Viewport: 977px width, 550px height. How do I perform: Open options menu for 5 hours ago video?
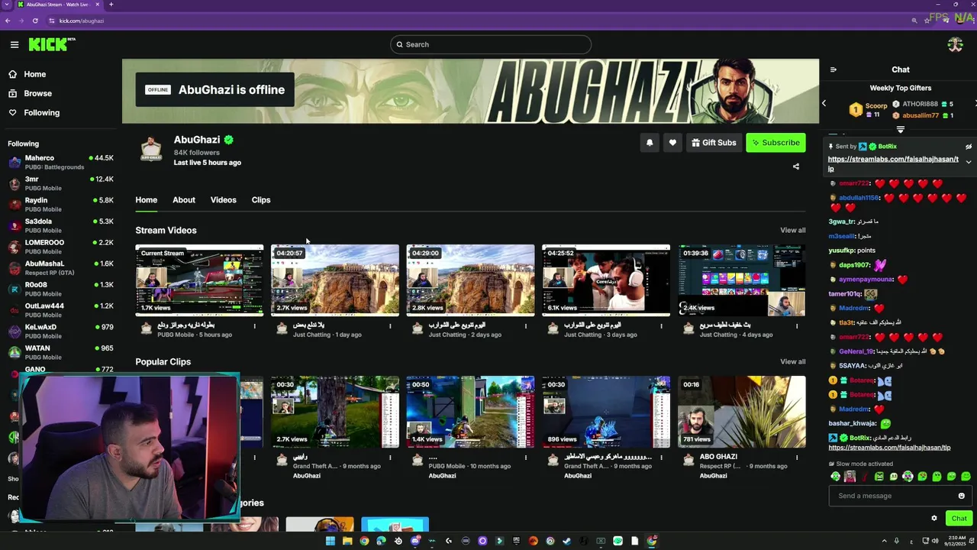coord(254,326)
